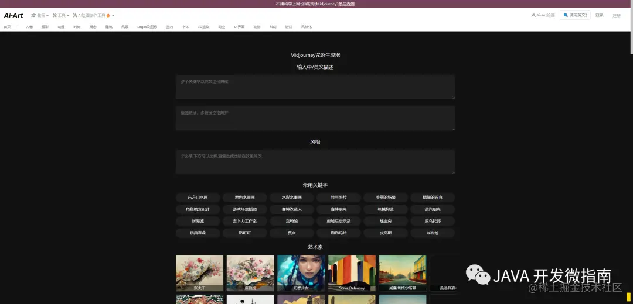Choose the 角色概念设计 keyword chip
633x304 pixels.
[x=198, y=209]
